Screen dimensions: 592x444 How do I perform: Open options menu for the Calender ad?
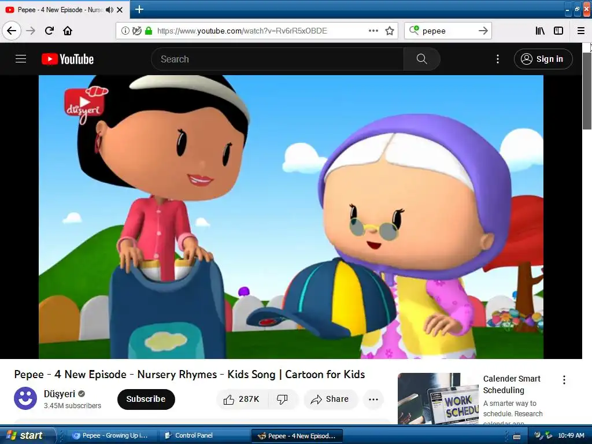click(564, 380)
